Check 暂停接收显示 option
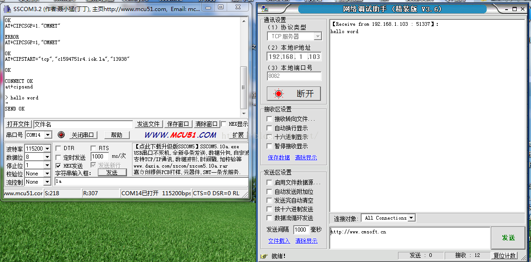 [x=269, y=146]
